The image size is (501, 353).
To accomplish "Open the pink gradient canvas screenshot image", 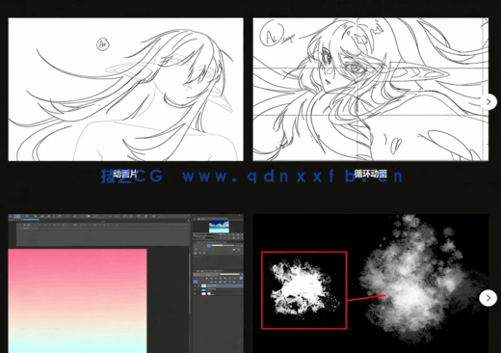I will pos(126,284).
